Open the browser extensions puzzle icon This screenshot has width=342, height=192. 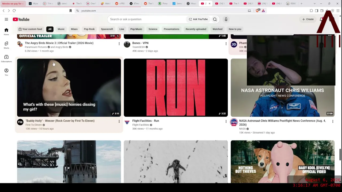pos(311,11)
